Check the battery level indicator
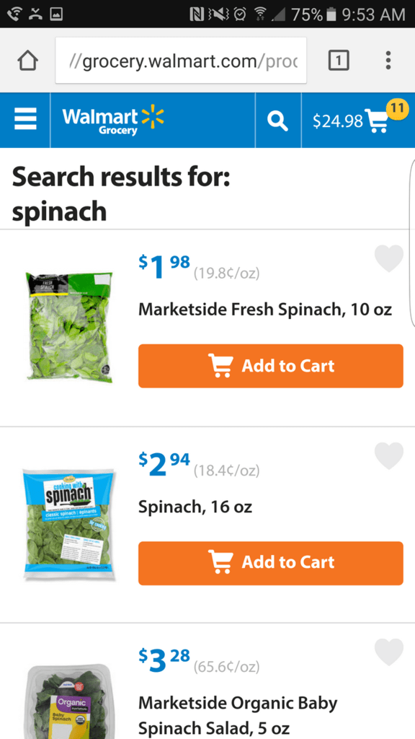This screenshot has height=739, width=415. point(314,12)
